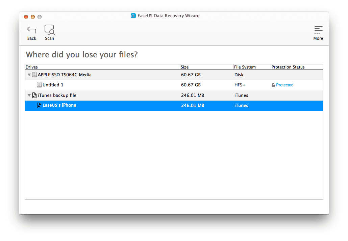This screenshot has height=241, width=348.
Task: Select the iTunes backup file row
Action: (174, 95)
